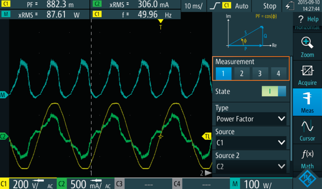Screen dimensions: 322x189
Task: Open the Math f(x) function icon
Action: coord(307,158)
